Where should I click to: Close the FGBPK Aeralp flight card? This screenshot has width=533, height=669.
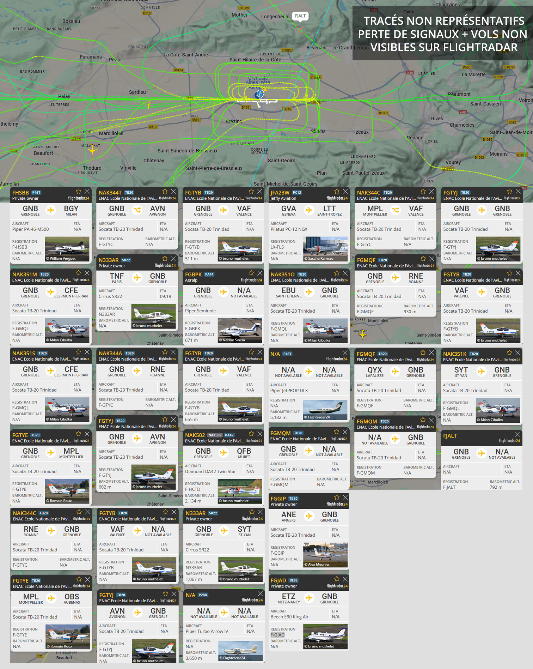click(260, 273)
